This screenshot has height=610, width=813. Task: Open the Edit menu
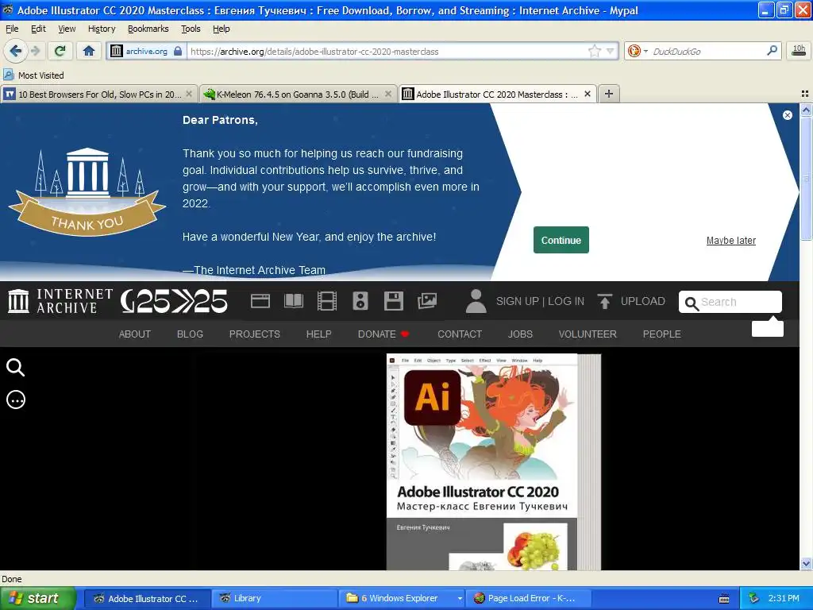[38, 29]
